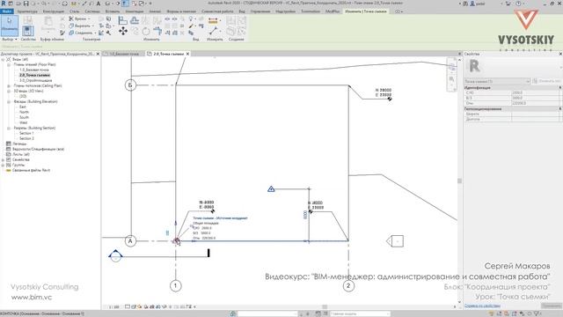Switch to the Архитектура ribbon tab

click(27, 11)
